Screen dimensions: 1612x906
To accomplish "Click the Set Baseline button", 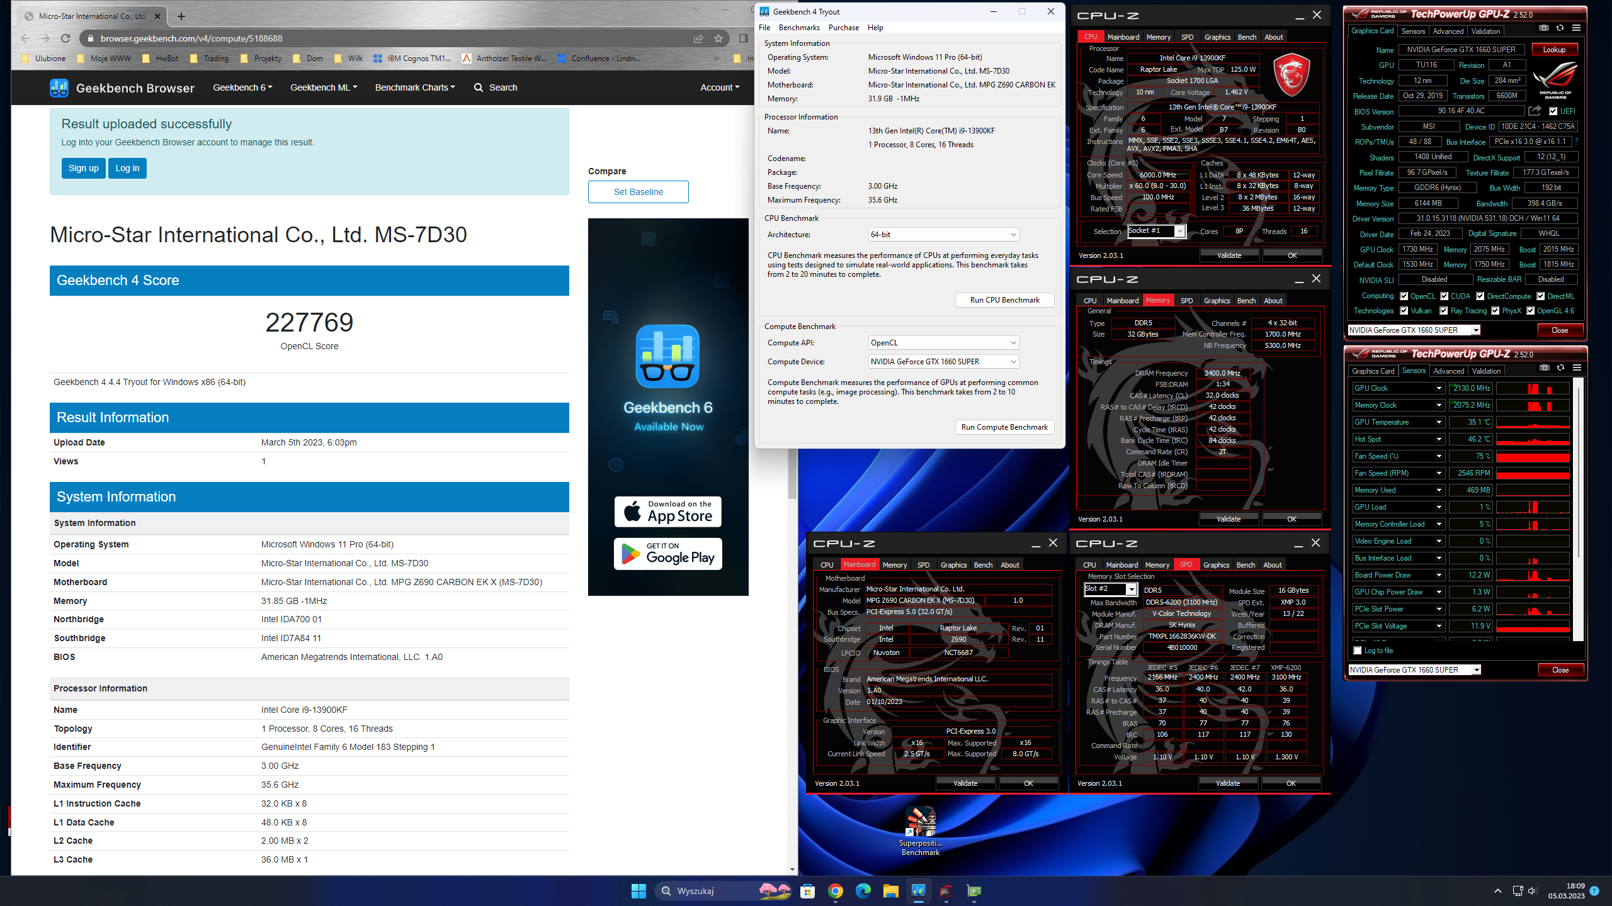I will click(x=638, y=192).
